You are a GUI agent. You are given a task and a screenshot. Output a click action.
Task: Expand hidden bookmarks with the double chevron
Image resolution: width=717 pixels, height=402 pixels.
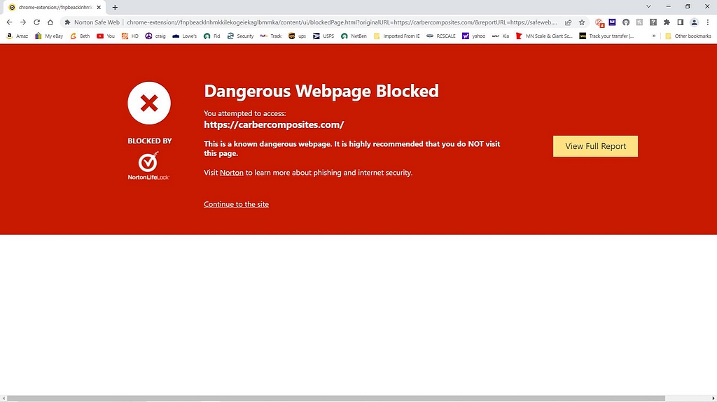654,36
